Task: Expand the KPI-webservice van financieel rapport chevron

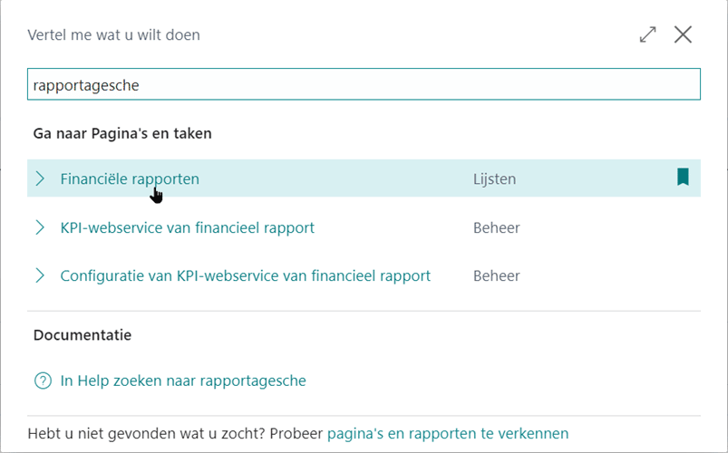Action: (40, 227)
